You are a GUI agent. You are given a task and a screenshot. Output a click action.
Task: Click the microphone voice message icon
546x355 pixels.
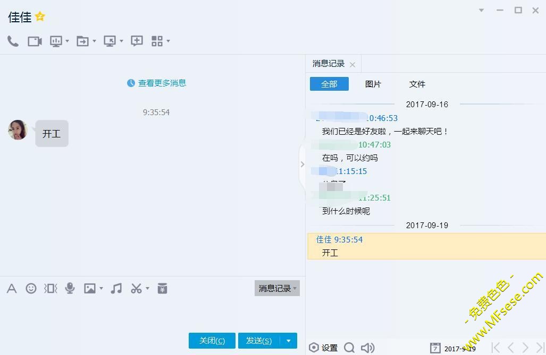coord(70,288)
